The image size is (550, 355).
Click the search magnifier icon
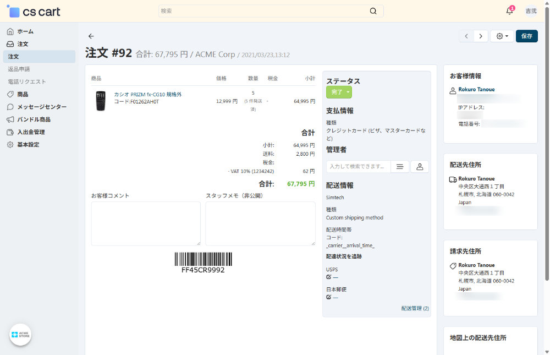click(373, 11)
